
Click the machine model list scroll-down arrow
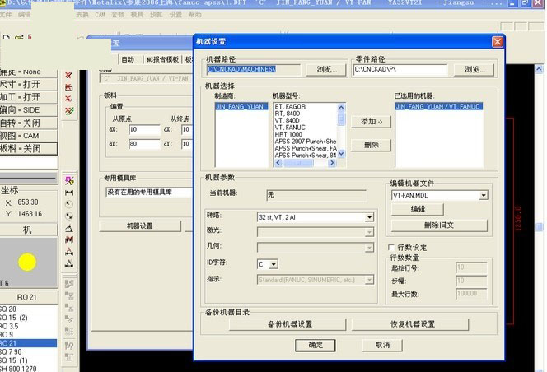point(341,153)
